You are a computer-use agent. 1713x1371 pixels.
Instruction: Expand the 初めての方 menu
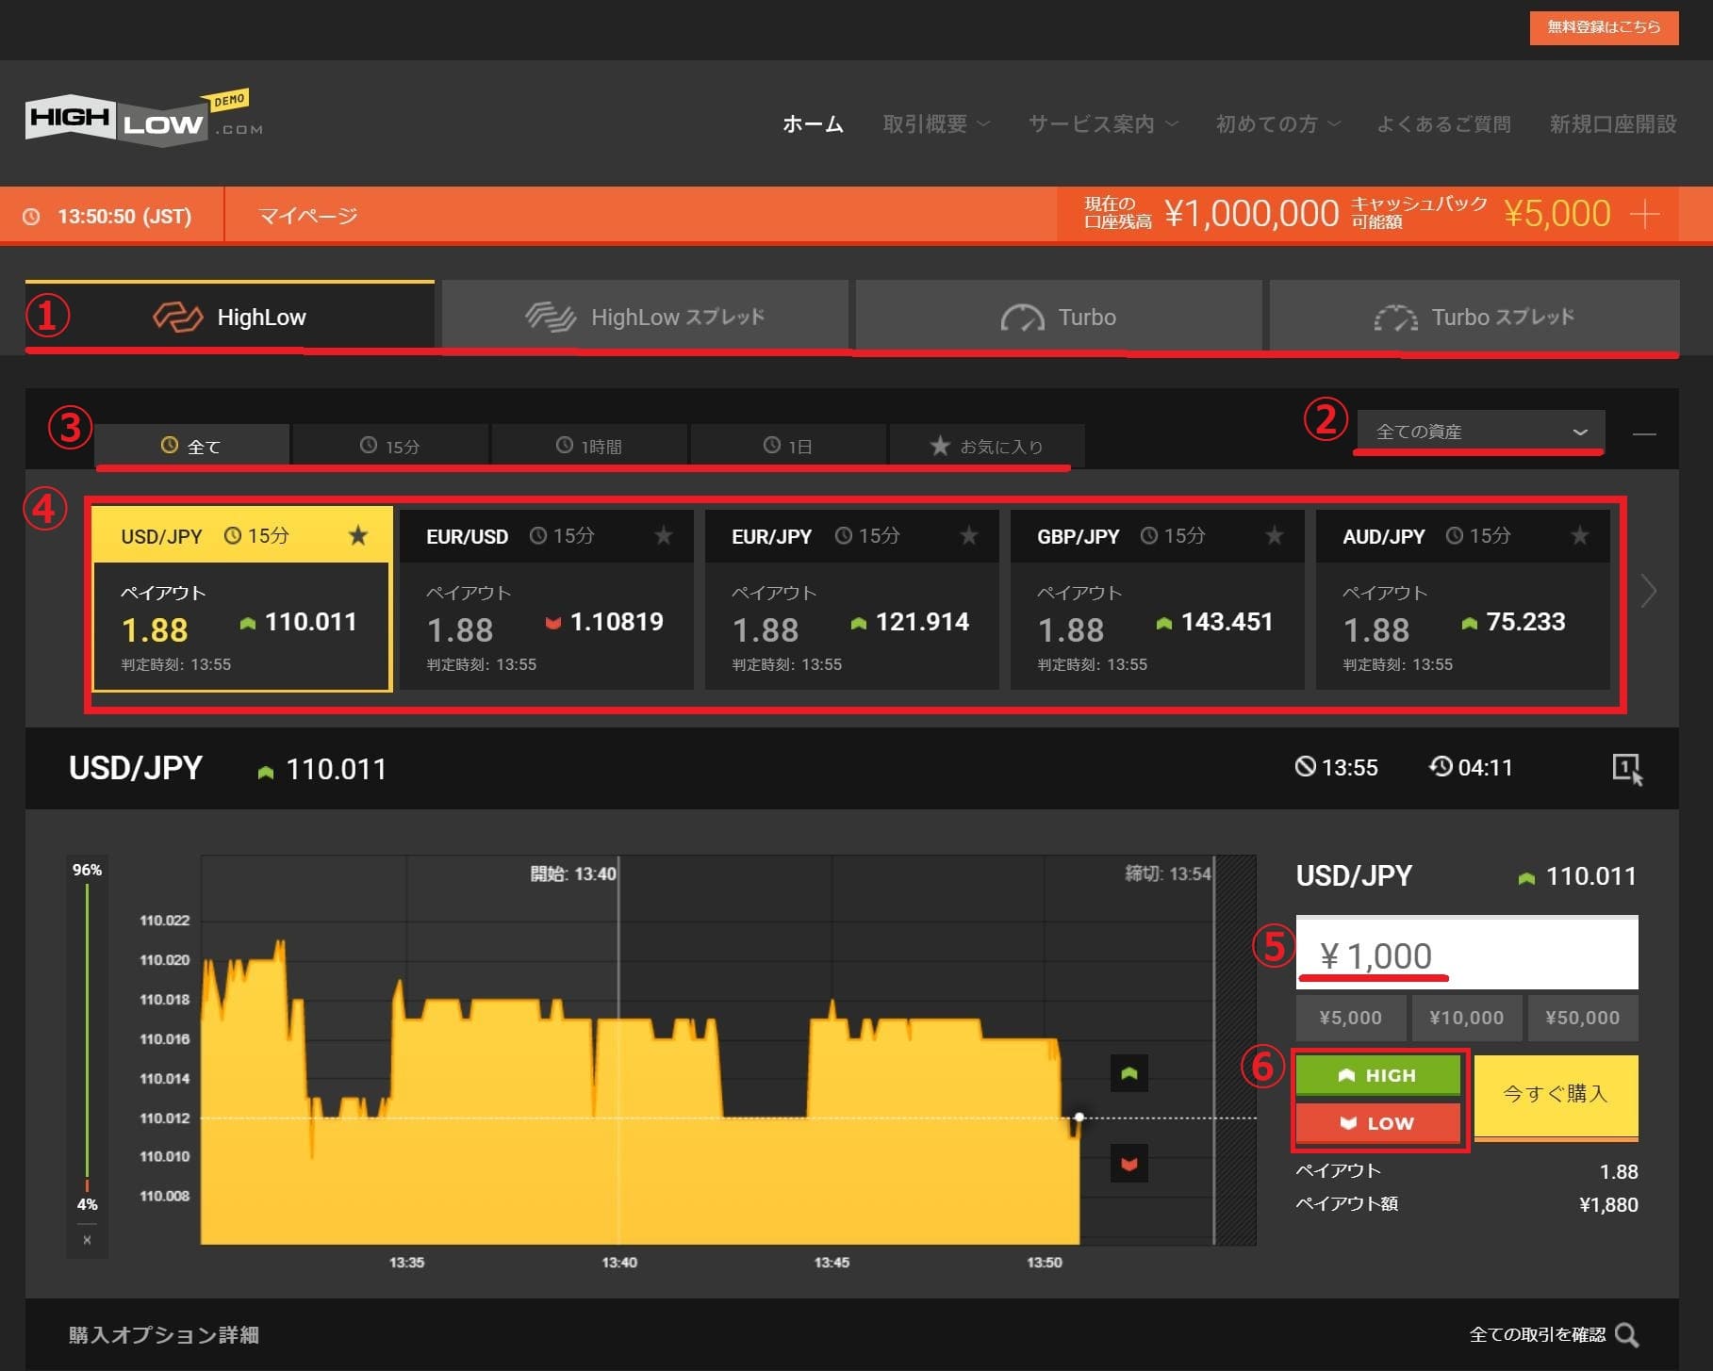click(1278, 124)
